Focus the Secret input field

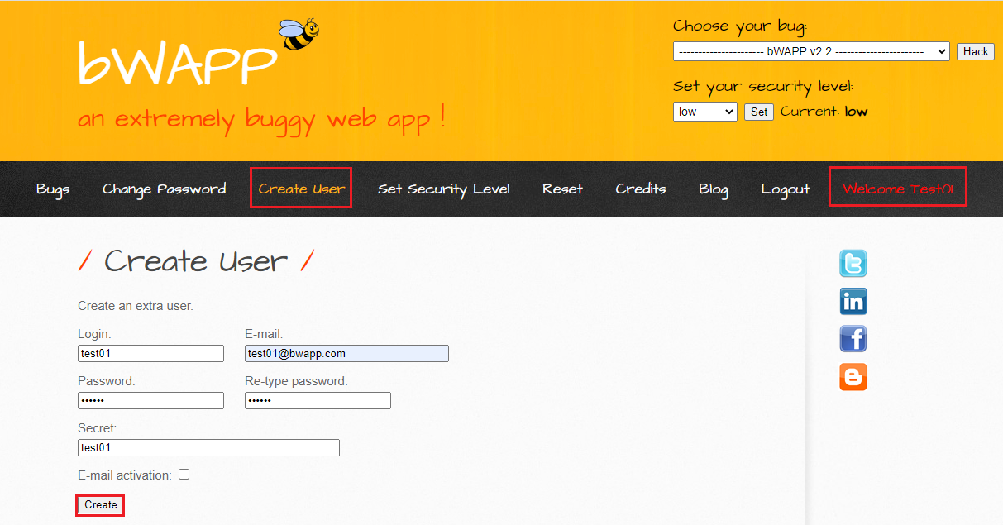click(208, 448)
